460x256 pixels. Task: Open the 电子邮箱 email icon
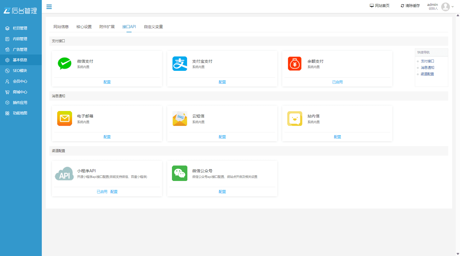(x=65, y=118)
